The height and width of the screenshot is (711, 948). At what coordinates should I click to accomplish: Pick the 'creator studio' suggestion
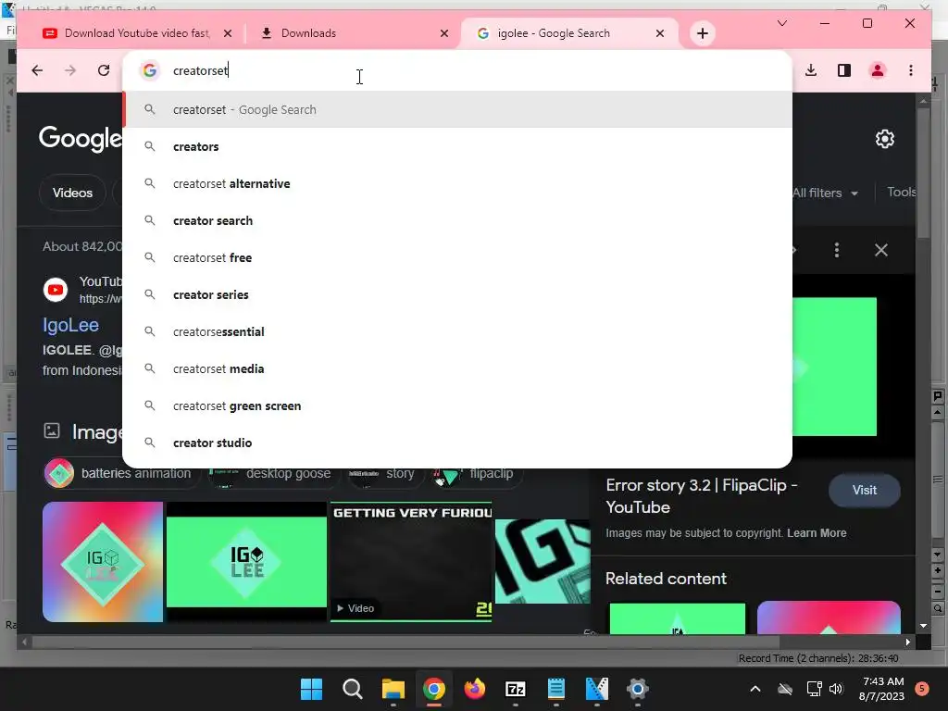pos(457,443)
